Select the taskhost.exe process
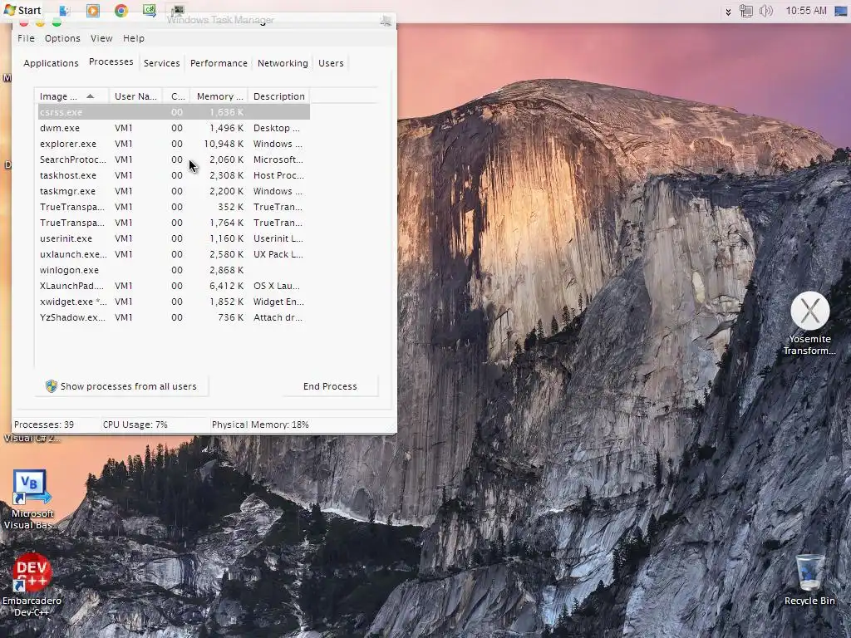This screenshot has height=638, width=851. [174, 175]
